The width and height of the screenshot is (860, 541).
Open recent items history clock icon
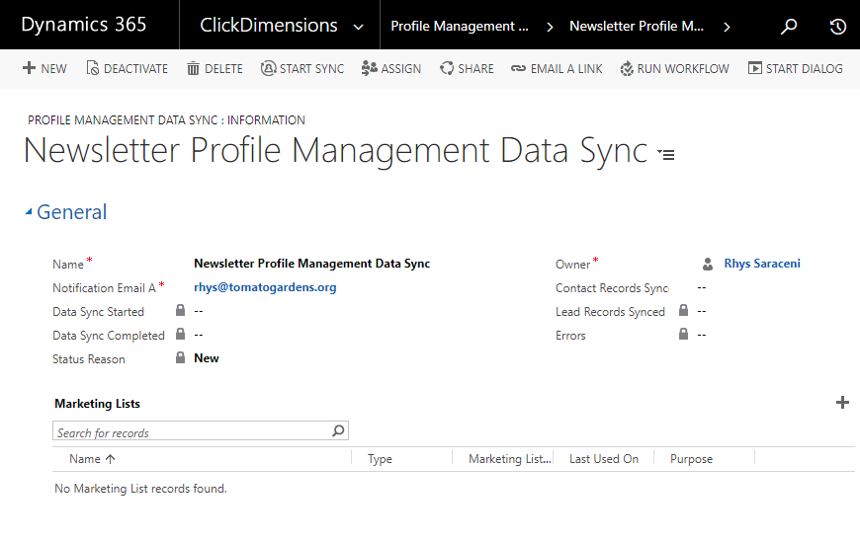[x=837, y=26]
